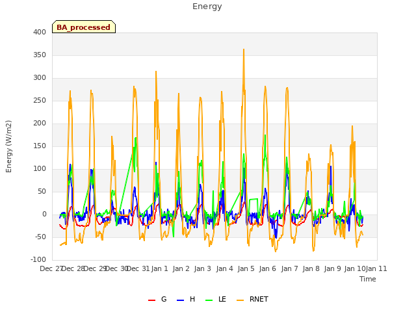
Task: Click the Jan 3 x-axis label
Action: point(203,269)
